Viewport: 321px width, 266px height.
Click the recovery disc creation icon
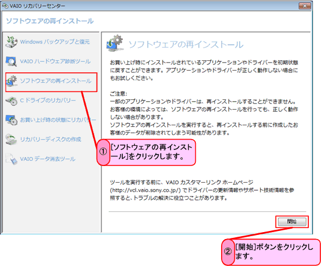tap(11, 140)
